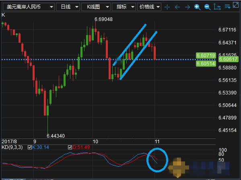Activate the crosshair cursor tool

(167, 7)
